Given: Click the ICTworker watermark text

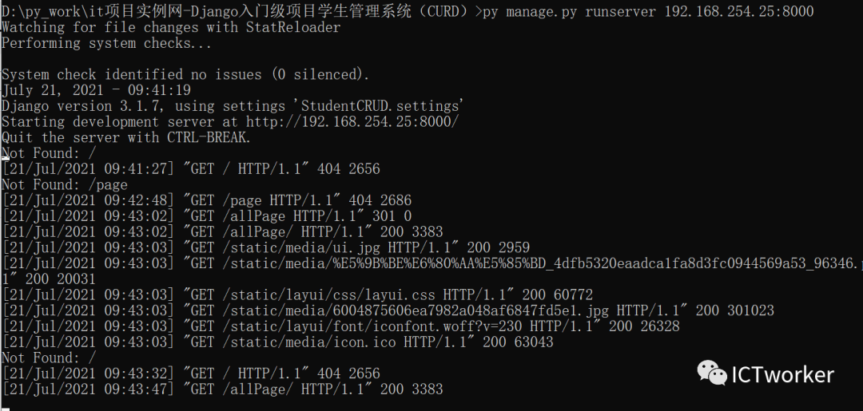Looking at the screenshot, I should (782, 375).
